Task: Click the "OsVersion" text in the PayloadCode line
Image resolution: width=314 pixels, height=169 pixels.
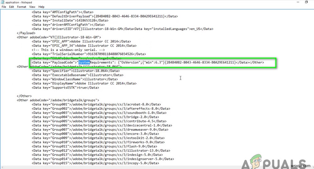Action: pos(130,63)
